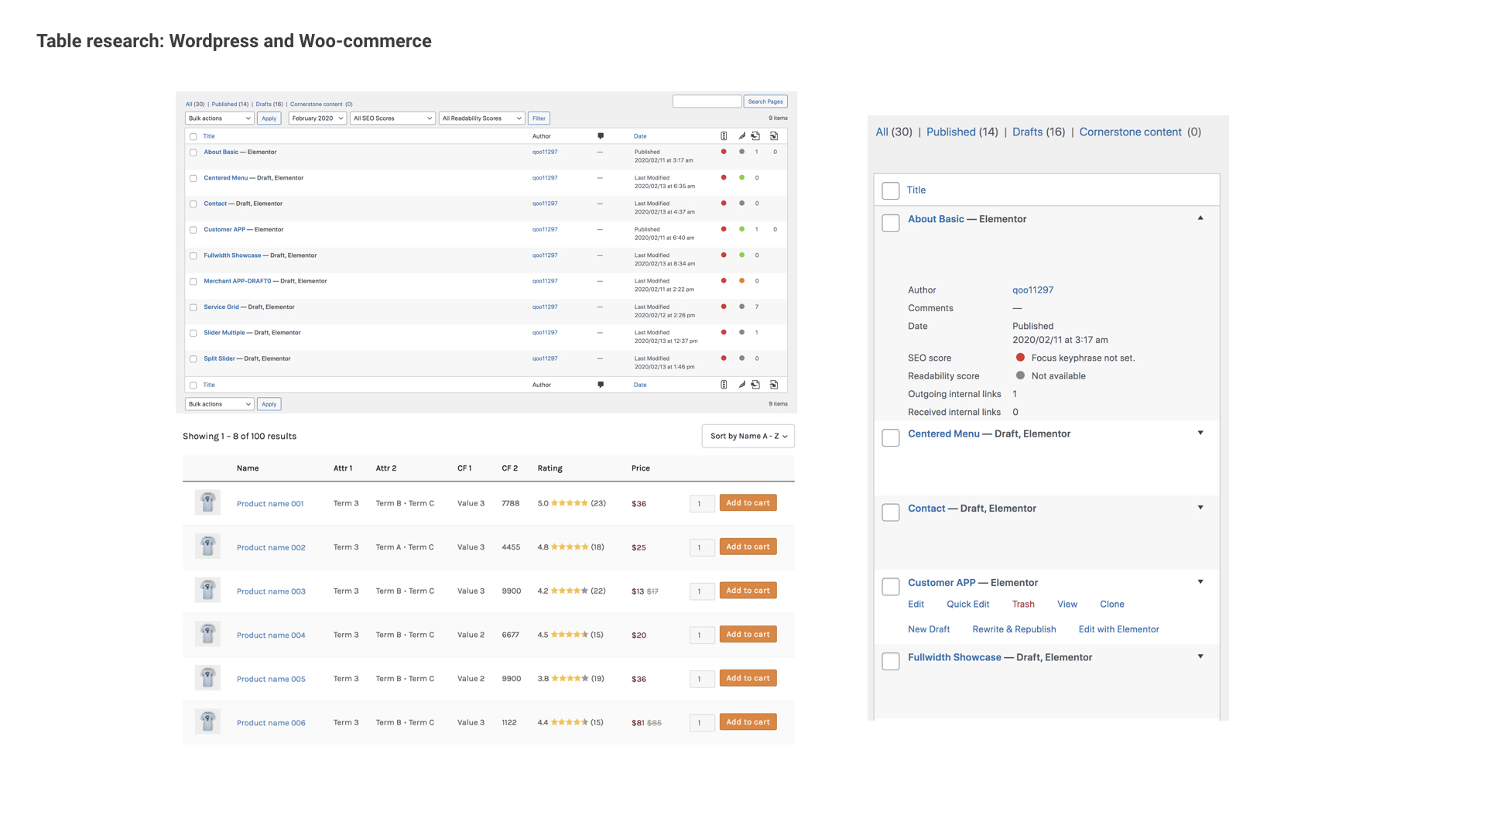Viewport: 1486px width, 836px height.
Task: Click the SEO score icon in footer row
Action: (x=724, y=385)
